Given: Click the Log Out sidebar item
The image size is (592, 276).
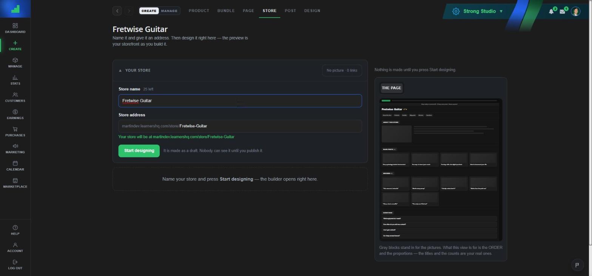Looking at the screenshot, I should coord(15,265).
